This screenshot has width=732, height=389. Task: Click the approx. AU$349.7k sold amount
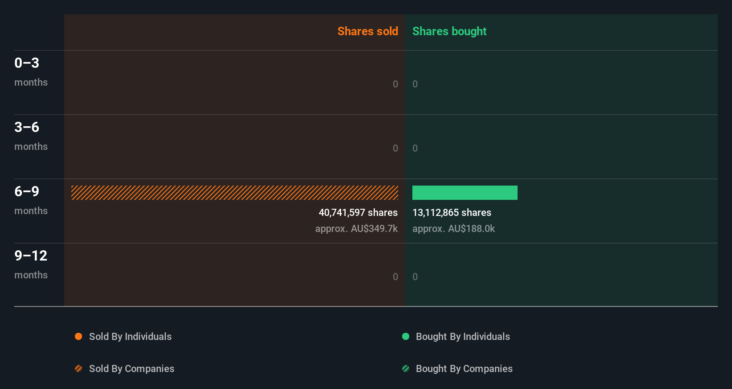click(356, 229)
